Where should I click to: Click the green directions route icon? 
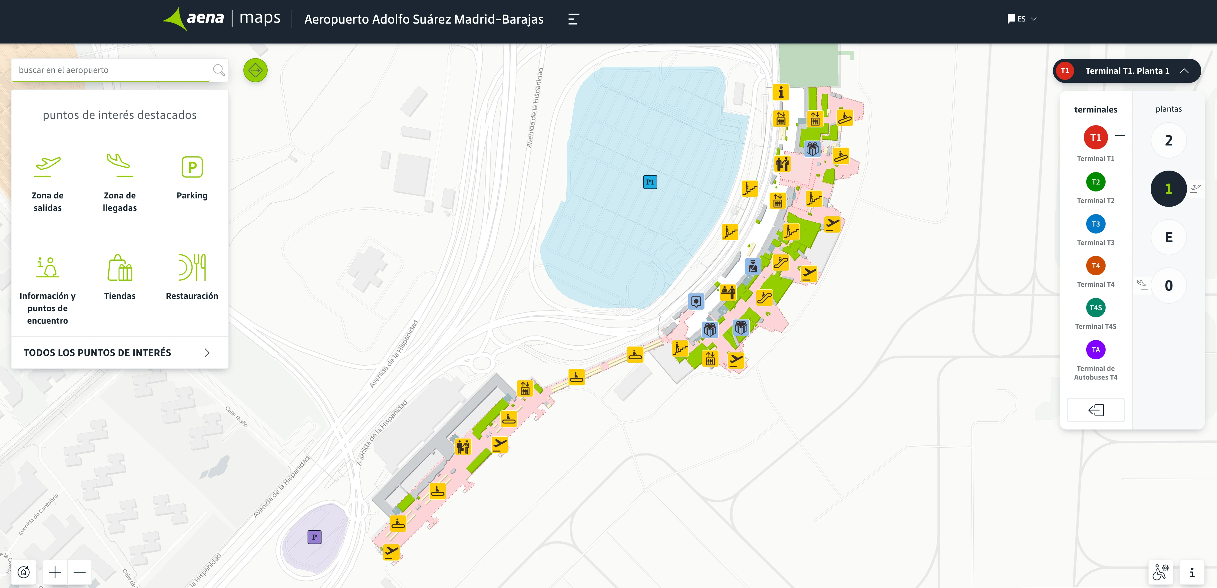[x=255, y=70]
